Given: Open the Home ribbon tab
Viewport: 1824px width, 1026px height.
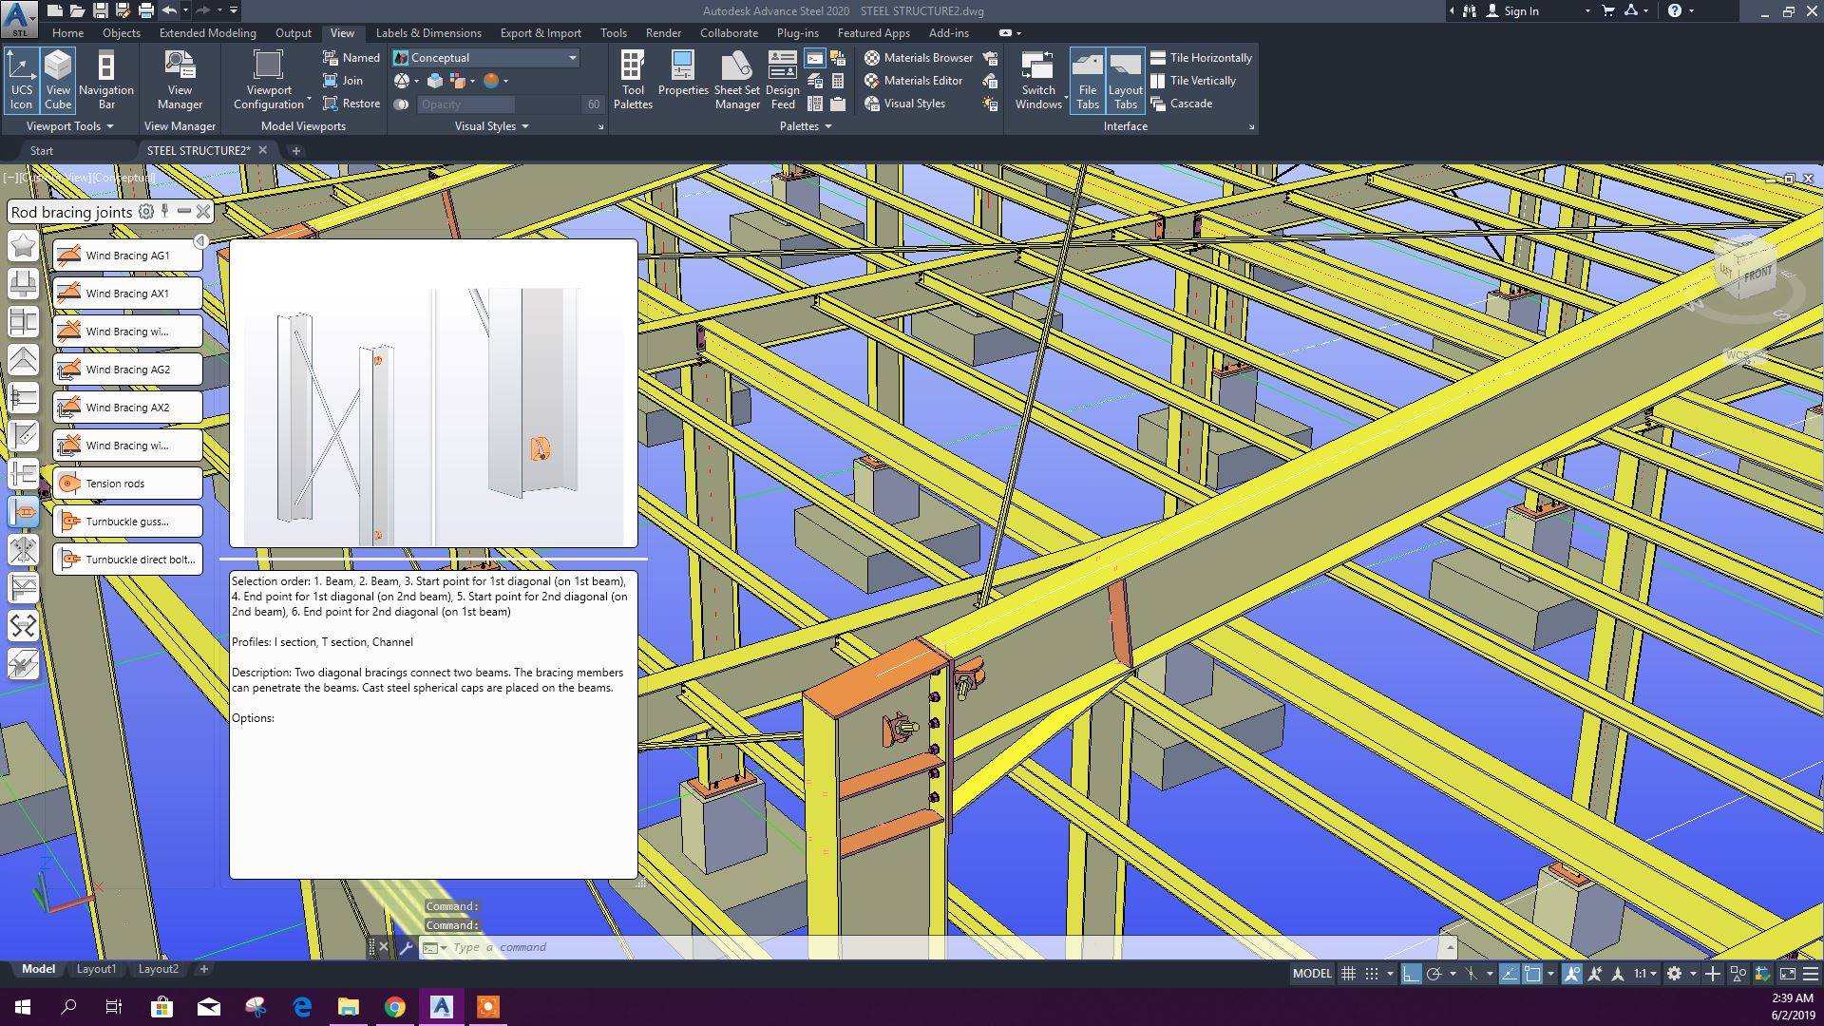Looking at the screenshot, I should click(x=67, y=33).
